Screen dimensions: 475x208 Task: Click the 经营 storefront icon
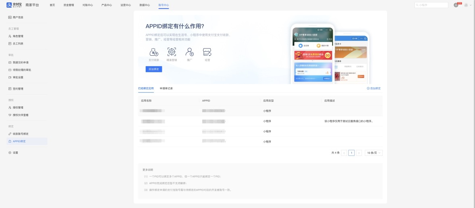[207, 52]
